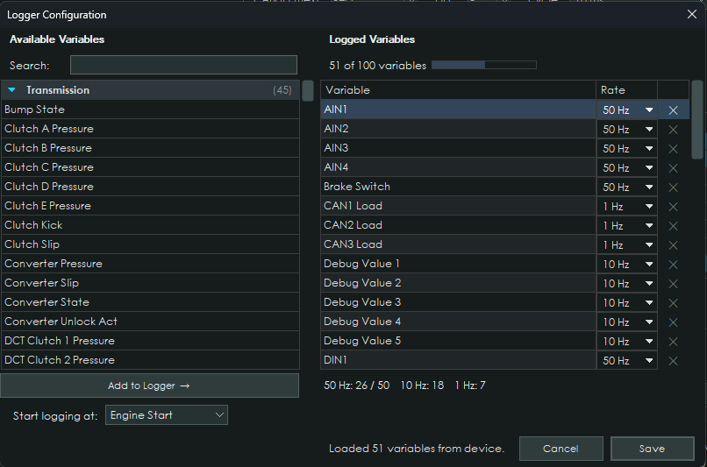Screen dimensions: 707x467
Task: Select Clutch E Pressure variable
Action: [x=150, y=206]
